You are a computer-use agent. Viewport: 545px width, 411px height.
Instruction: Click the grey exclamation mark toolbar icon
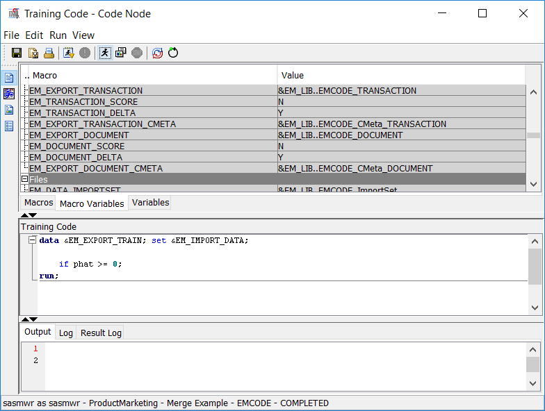point(85,53)
